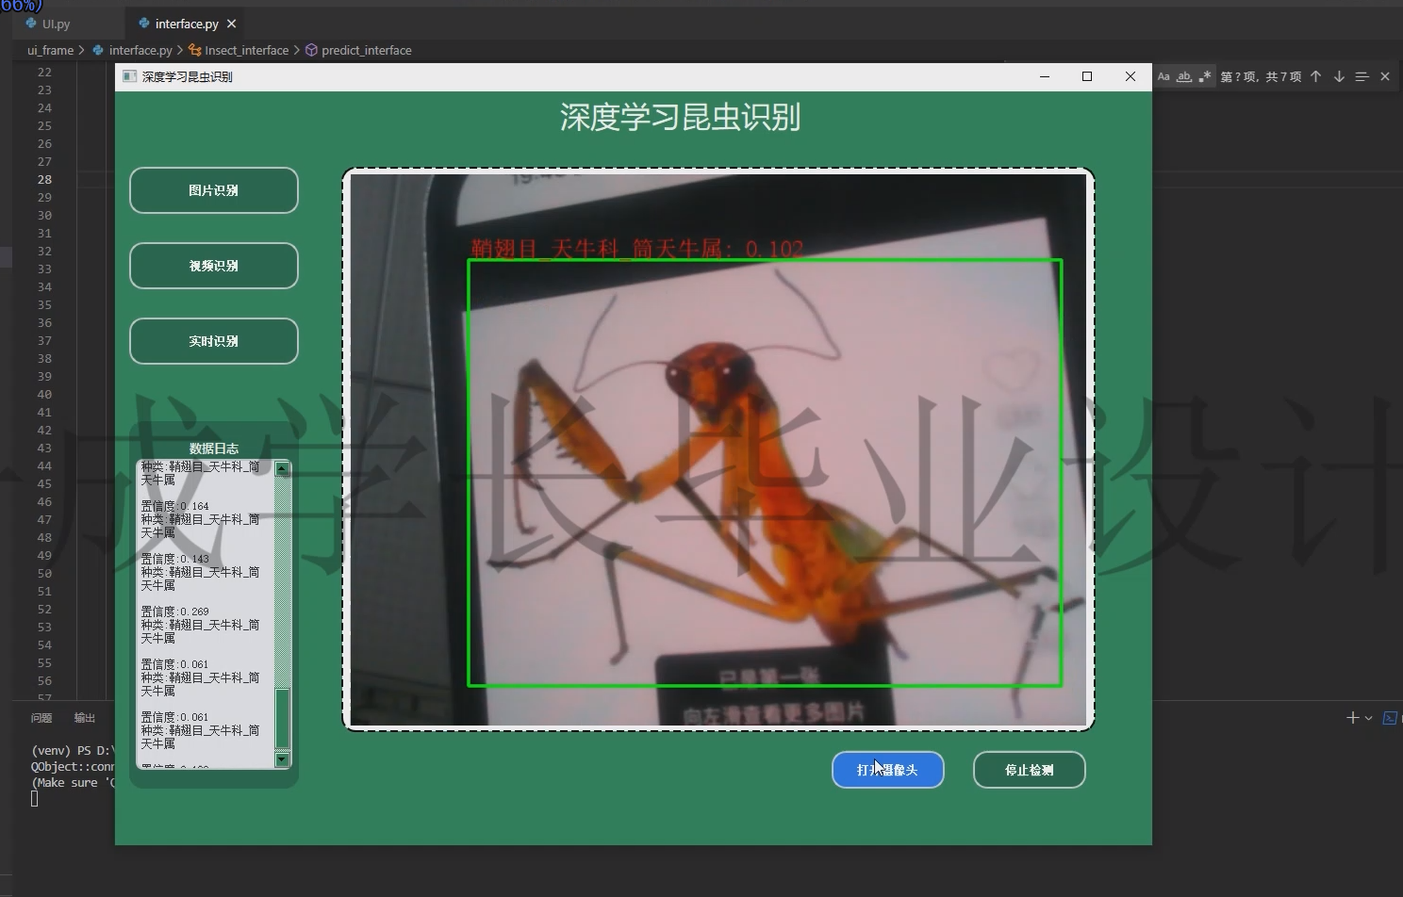Open a new terminal via the plus icon

click(1354, 718)
